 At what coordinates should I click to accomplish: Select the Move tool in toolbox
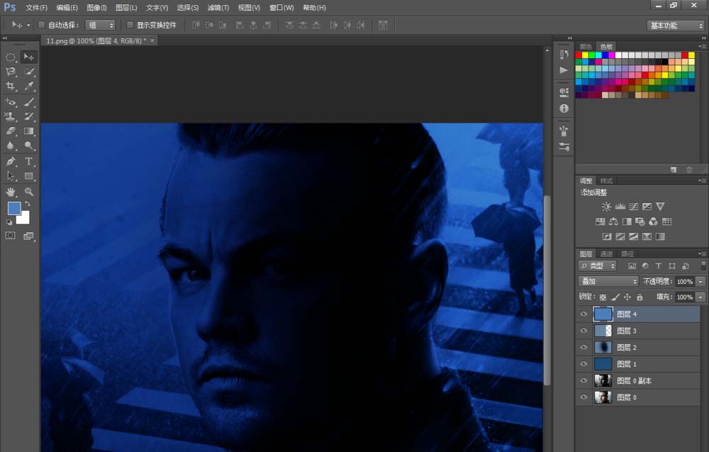click(x=28, y=57)
